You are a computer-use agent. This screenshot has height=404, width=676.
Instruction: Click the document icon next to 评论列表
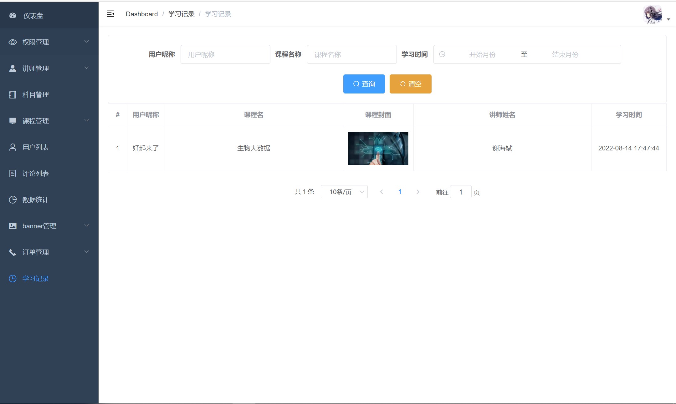13,174
